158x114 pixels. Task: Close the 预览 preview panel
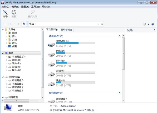[x=155, y=30]
